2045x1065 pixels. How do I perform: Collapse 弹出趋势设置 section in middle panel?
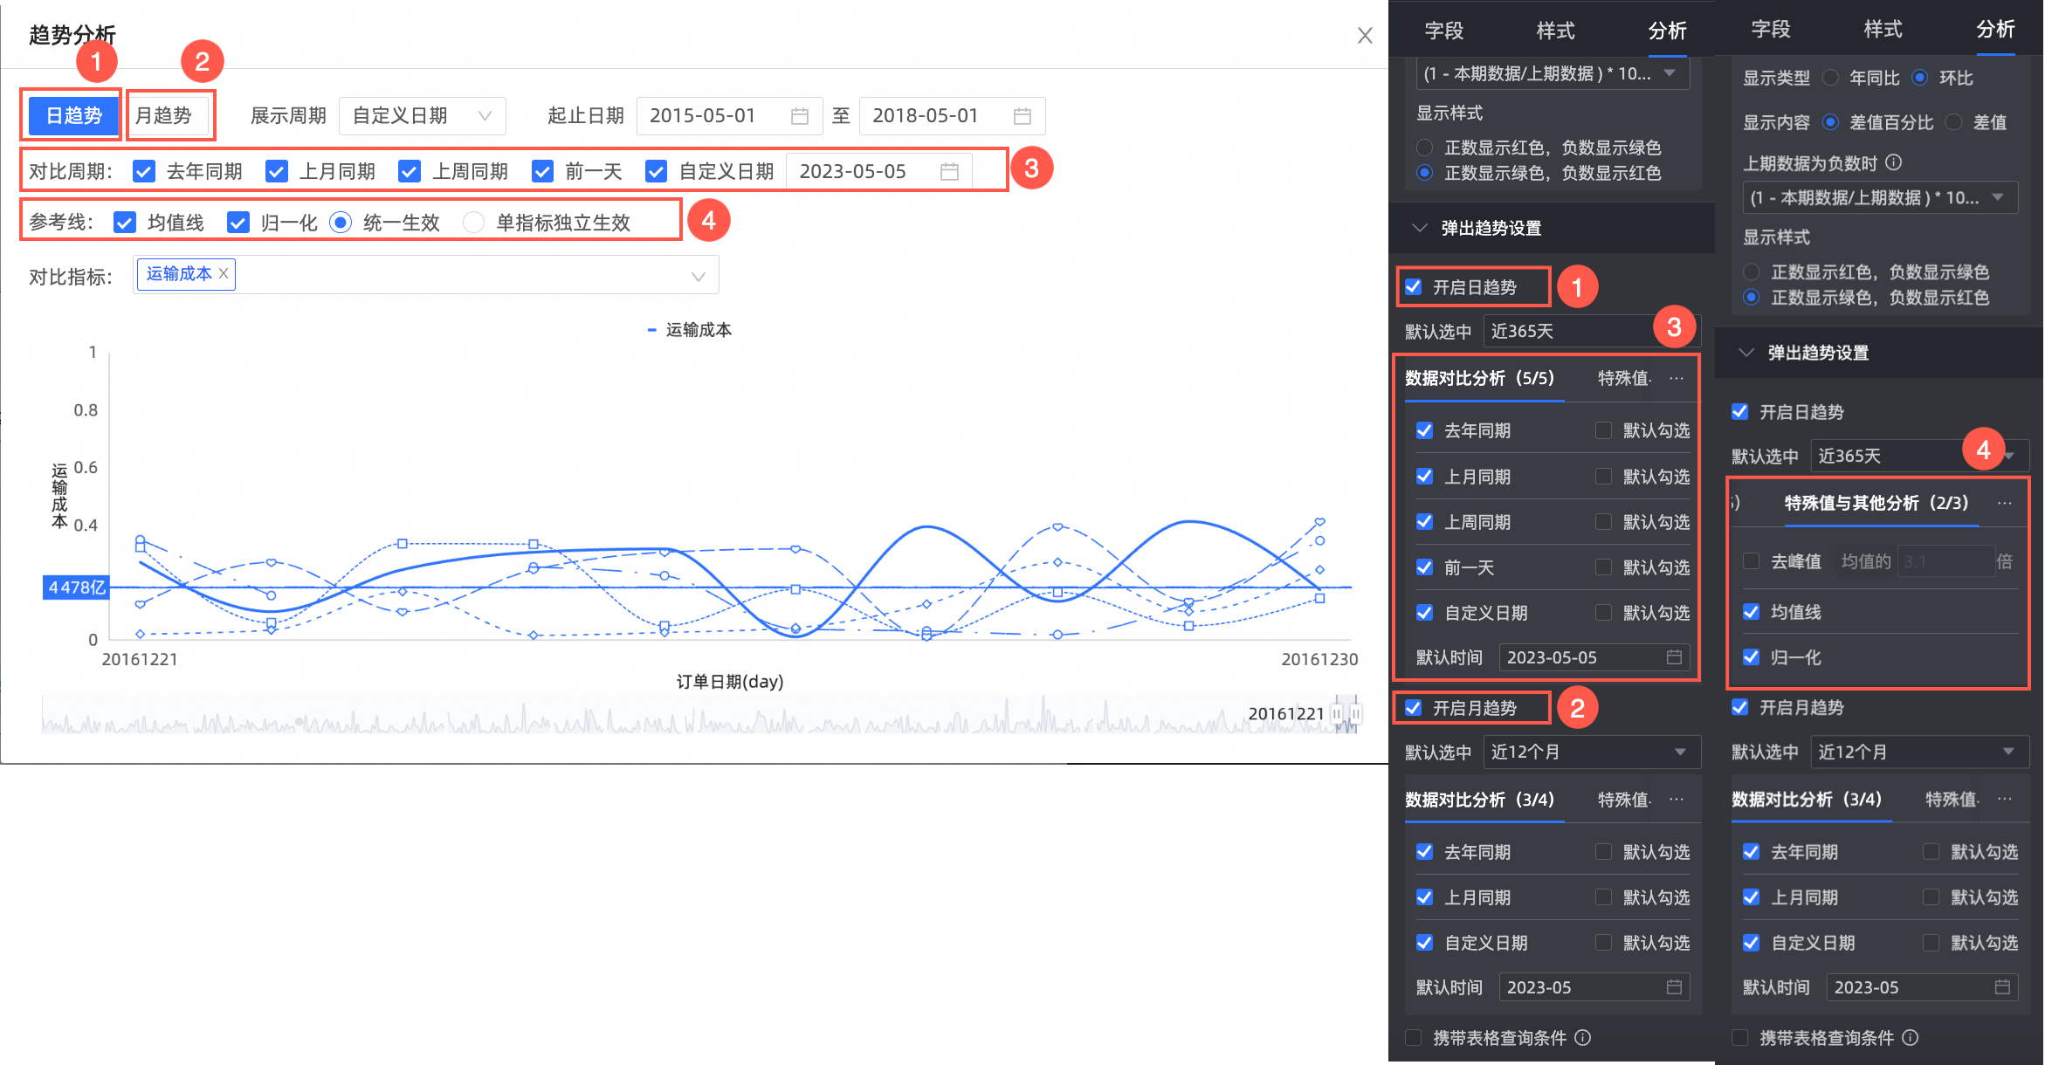tap(1420, 228)
